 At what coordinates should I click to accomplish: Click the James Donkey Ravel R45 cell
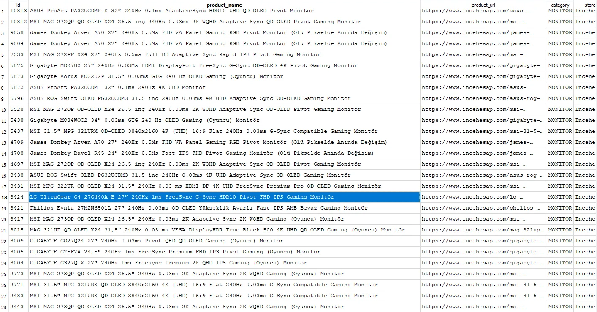[x=224, y=153]
